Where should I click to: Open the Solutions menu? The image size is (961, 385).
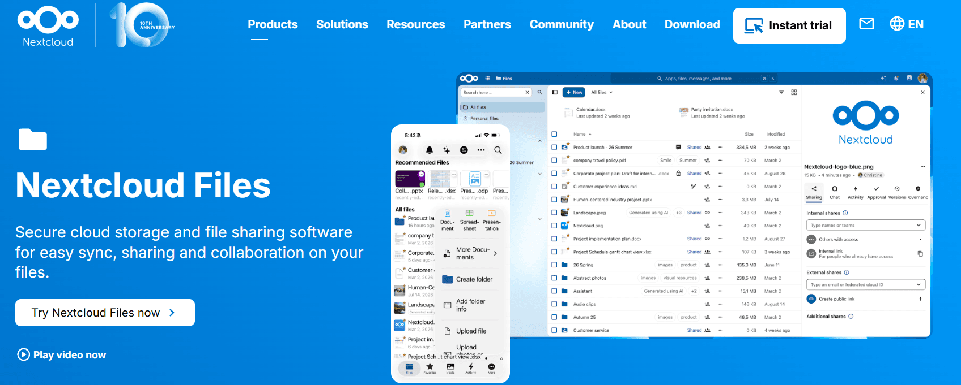tap(342, 24)
